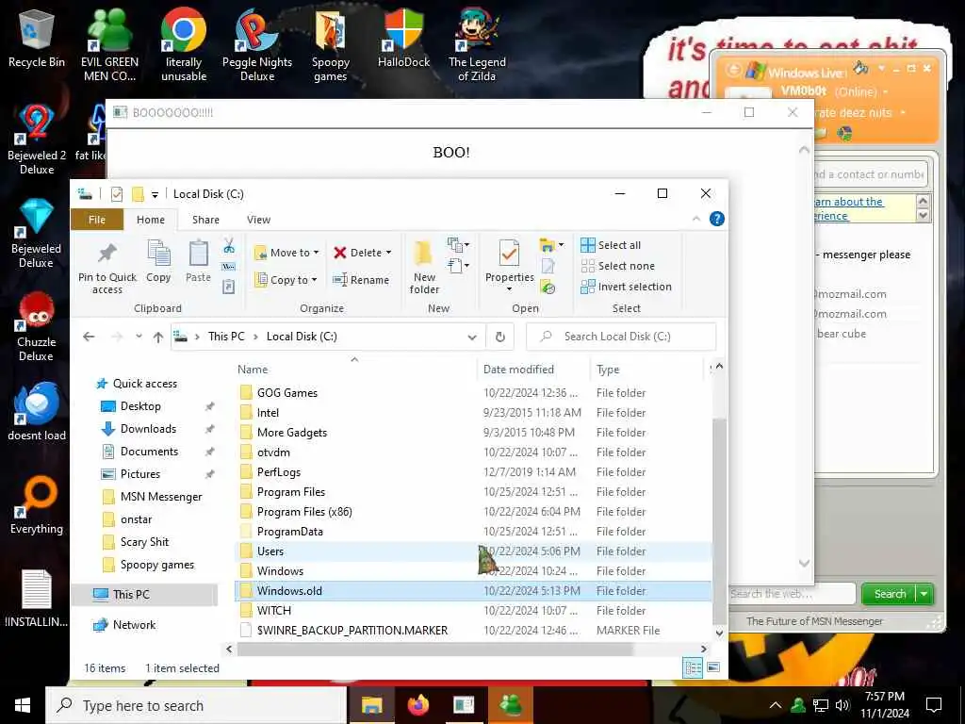Viewport: 965px width, 724px height.
Task: Click Select all in ribbon
Action: click(611, 245)
